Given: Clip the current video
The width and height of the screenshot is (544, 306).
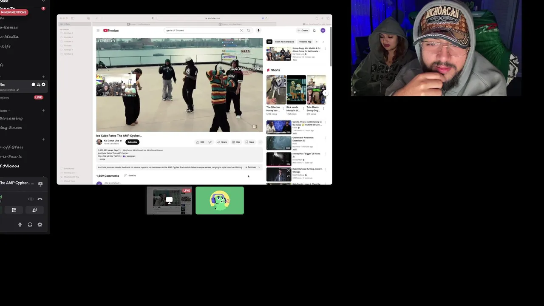Looking at the screenshot, I should pos(236,142).
